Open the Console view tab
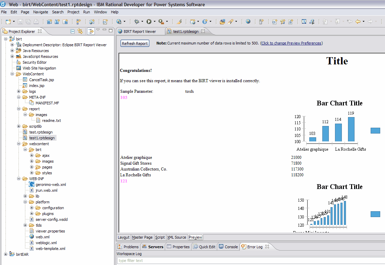Screen dimensions: 385x265 (x=228, y=247)
